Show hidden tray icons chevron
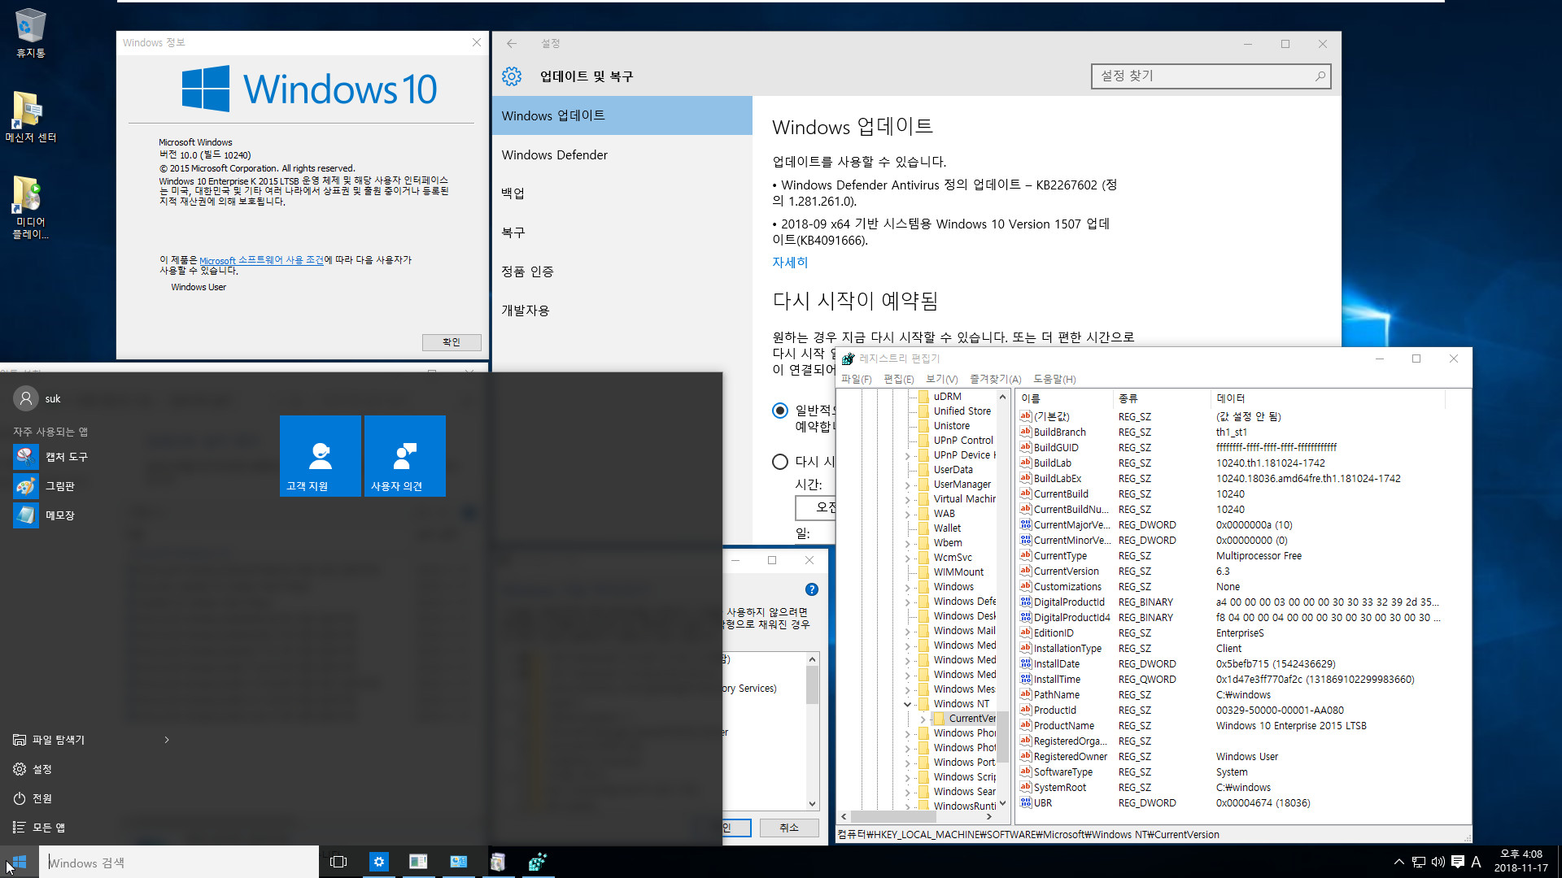The height and width of the screenshot is (878, 1562). [1399, 862]
